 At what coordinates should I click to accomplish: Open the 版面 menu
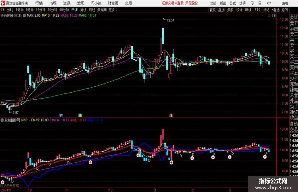click(223, 3)
